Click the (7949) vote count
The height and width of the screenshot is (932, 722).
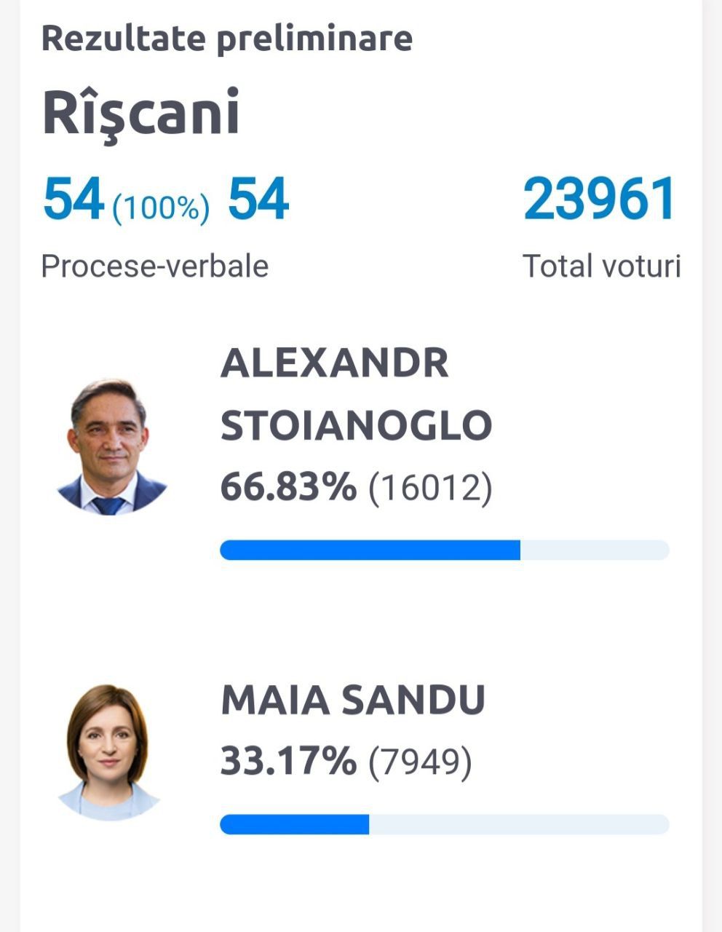(x=421, y=762)
